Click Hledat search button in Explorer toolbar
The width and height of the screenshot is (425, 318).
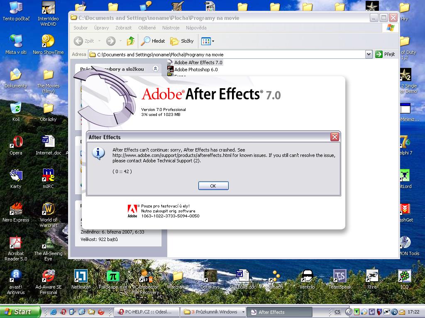point(153,41)
